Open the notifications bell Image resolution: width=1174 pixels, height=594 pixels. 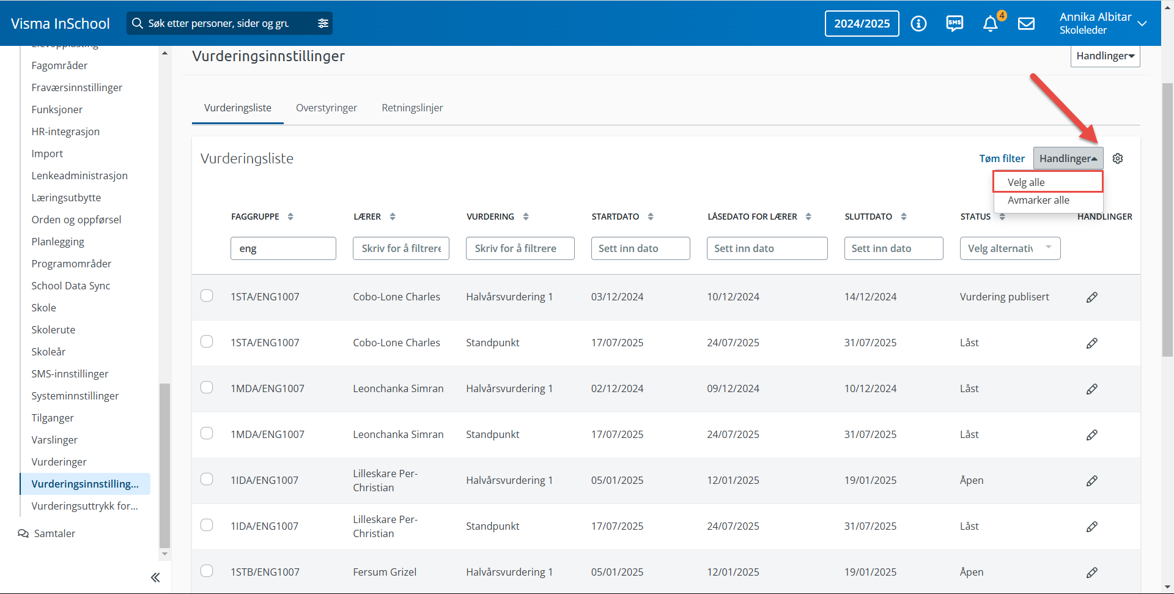click(x=990, y=24)
